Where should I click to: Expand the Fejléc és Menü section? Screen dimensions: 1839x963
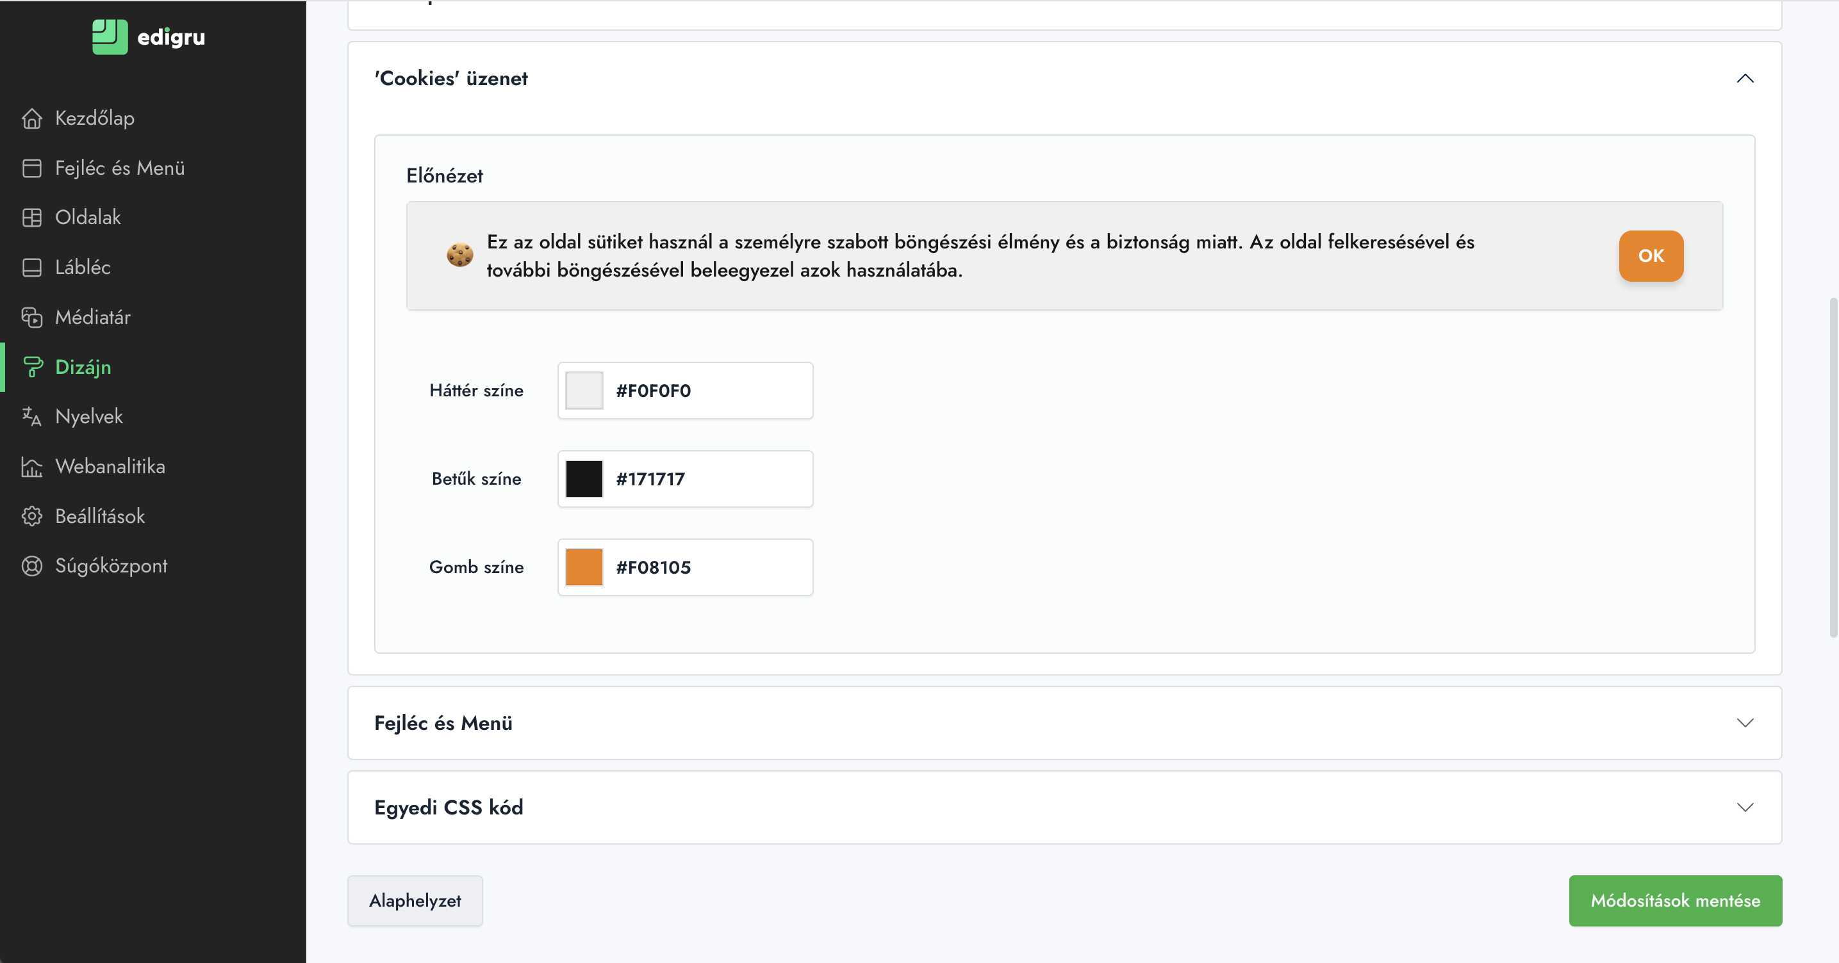pos(1744,723)
